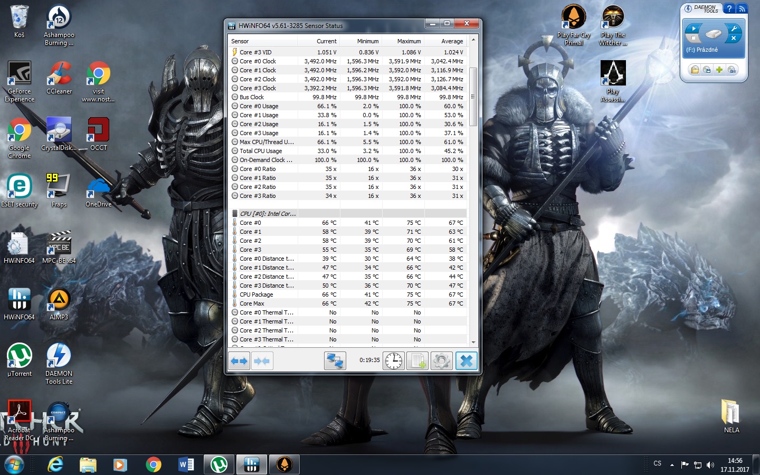
Task: Switch to µTorrent in the taskbar
Action: pos(219,465)
